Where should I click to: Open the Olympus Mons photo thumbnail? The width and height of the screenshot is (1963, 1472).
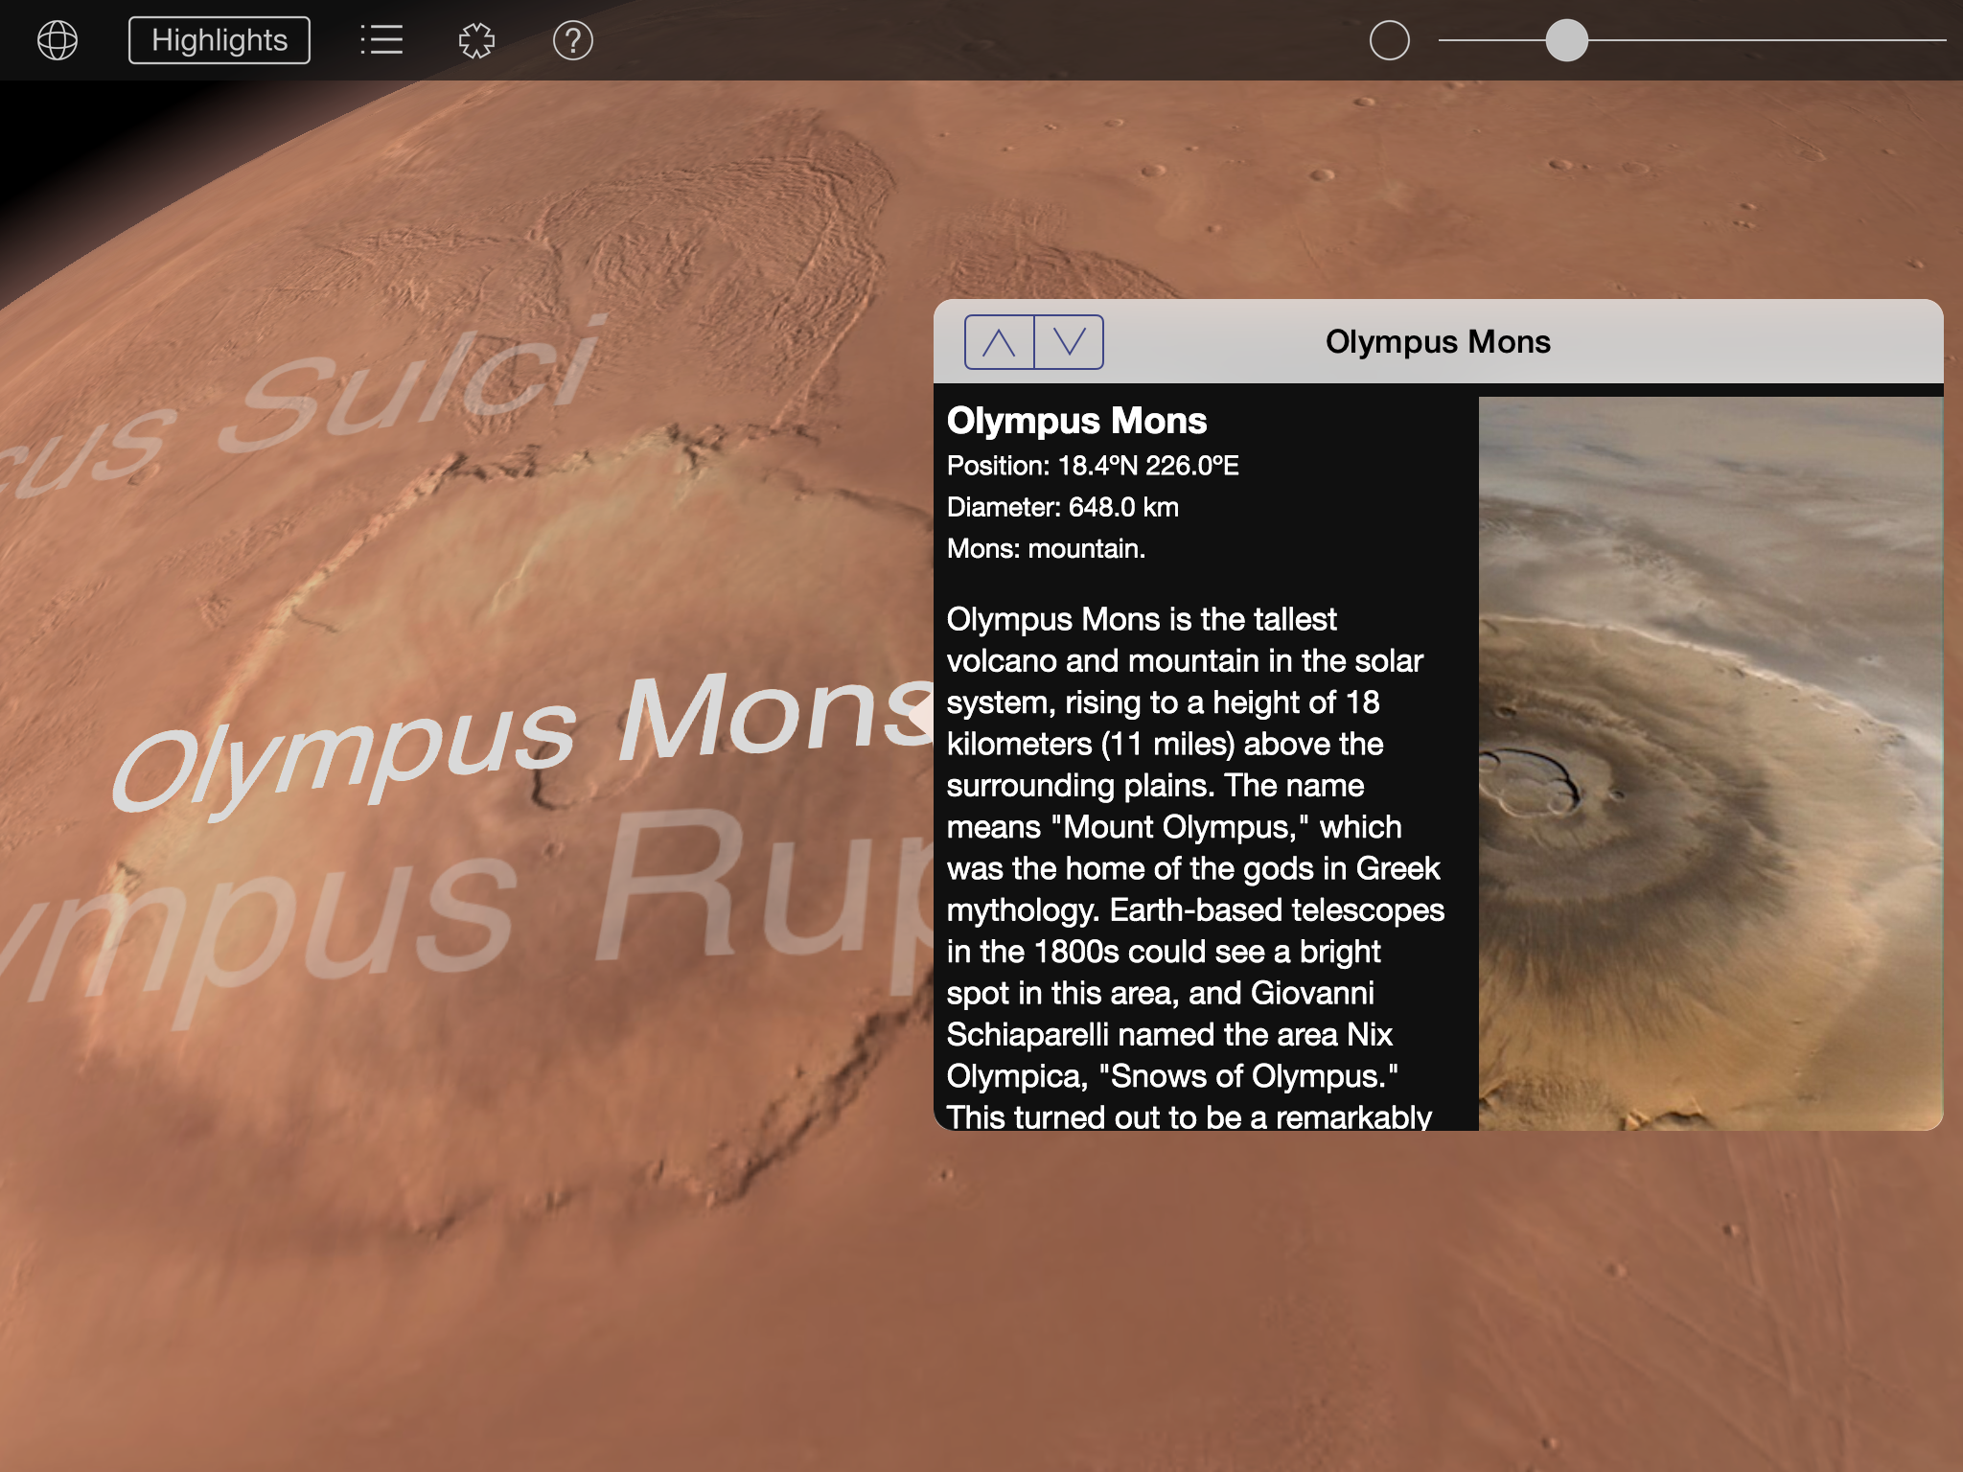coord(1710,763)
